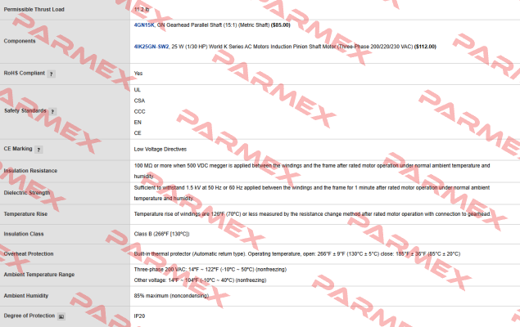Click the Ambient Humidity label
Screen dimensions: 520x327
[x=26, y=296]
